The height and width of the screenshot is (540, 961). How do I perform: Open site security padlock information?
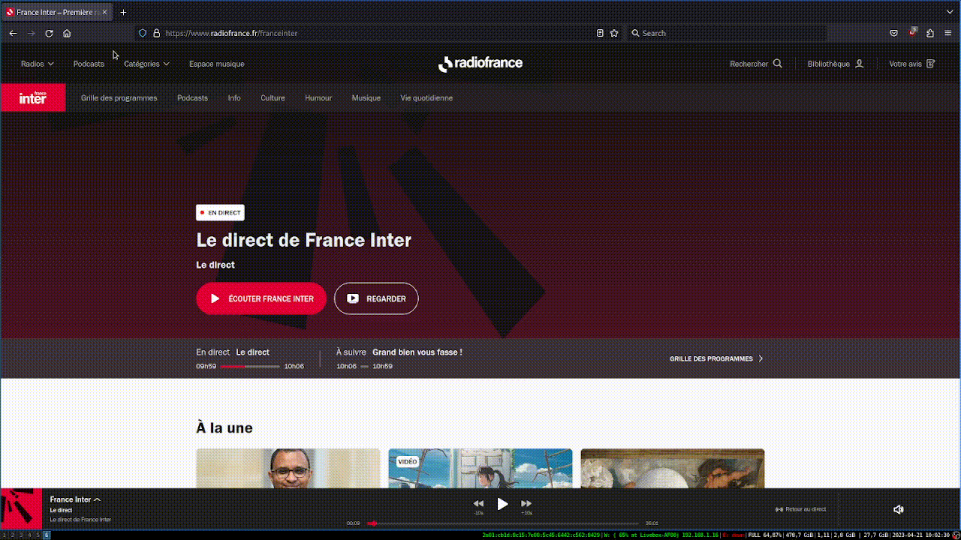point(156,33)
